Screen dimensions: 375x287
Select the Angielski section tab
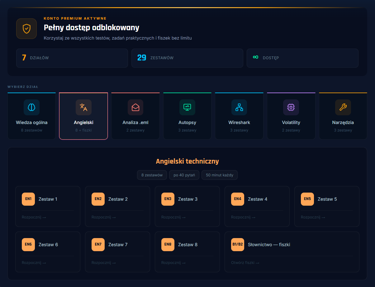click(x=83, y=116)
